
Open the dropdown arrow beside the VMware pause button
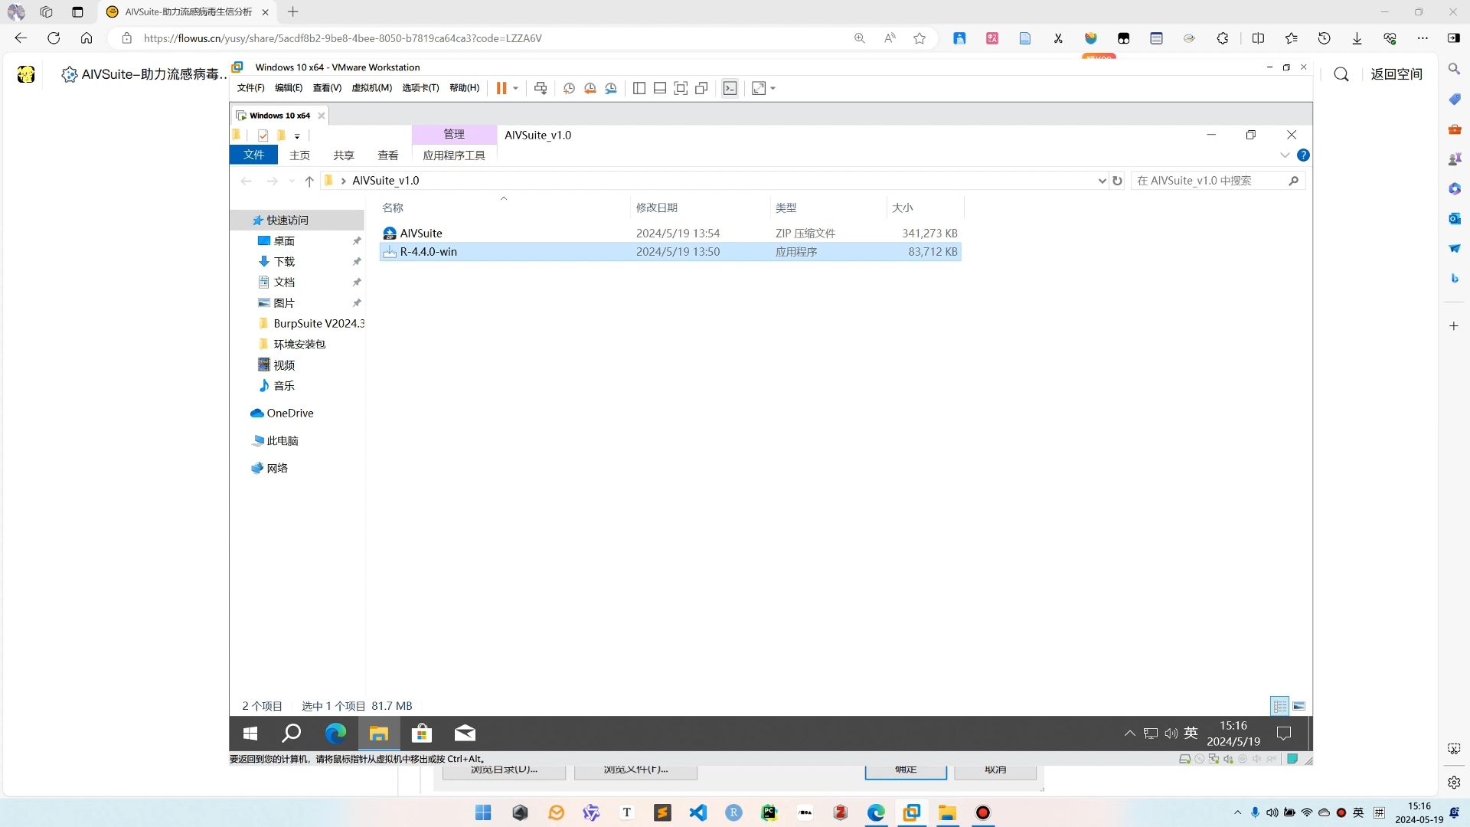516,88
